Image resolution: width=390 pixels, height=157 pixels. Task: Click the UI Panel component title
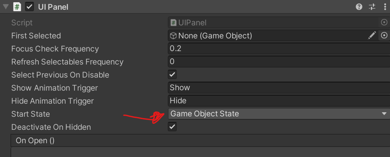(53, 7)
